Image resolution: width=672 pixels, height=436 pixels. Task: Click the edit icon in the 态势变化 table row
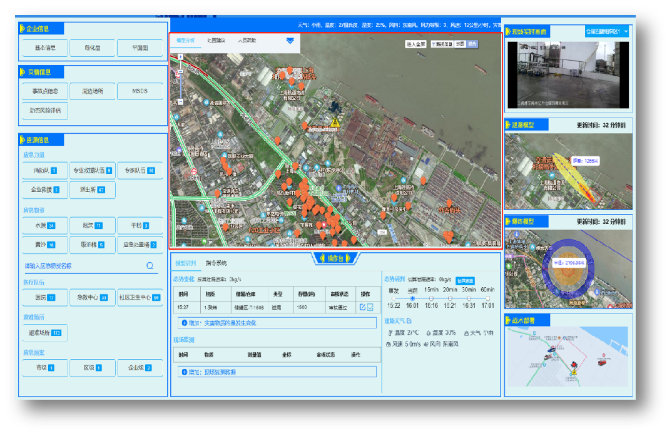(362, 307)
